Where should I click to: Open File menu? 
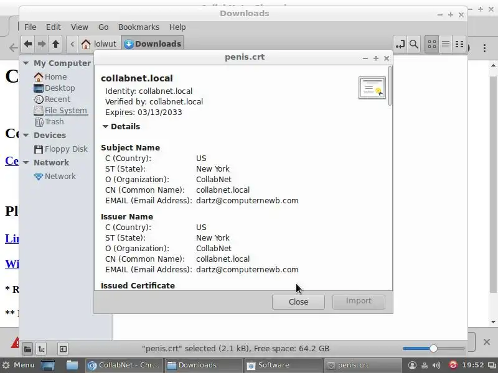tap(30, 27)
